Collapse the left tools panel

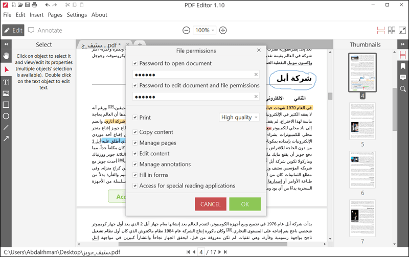6,44
